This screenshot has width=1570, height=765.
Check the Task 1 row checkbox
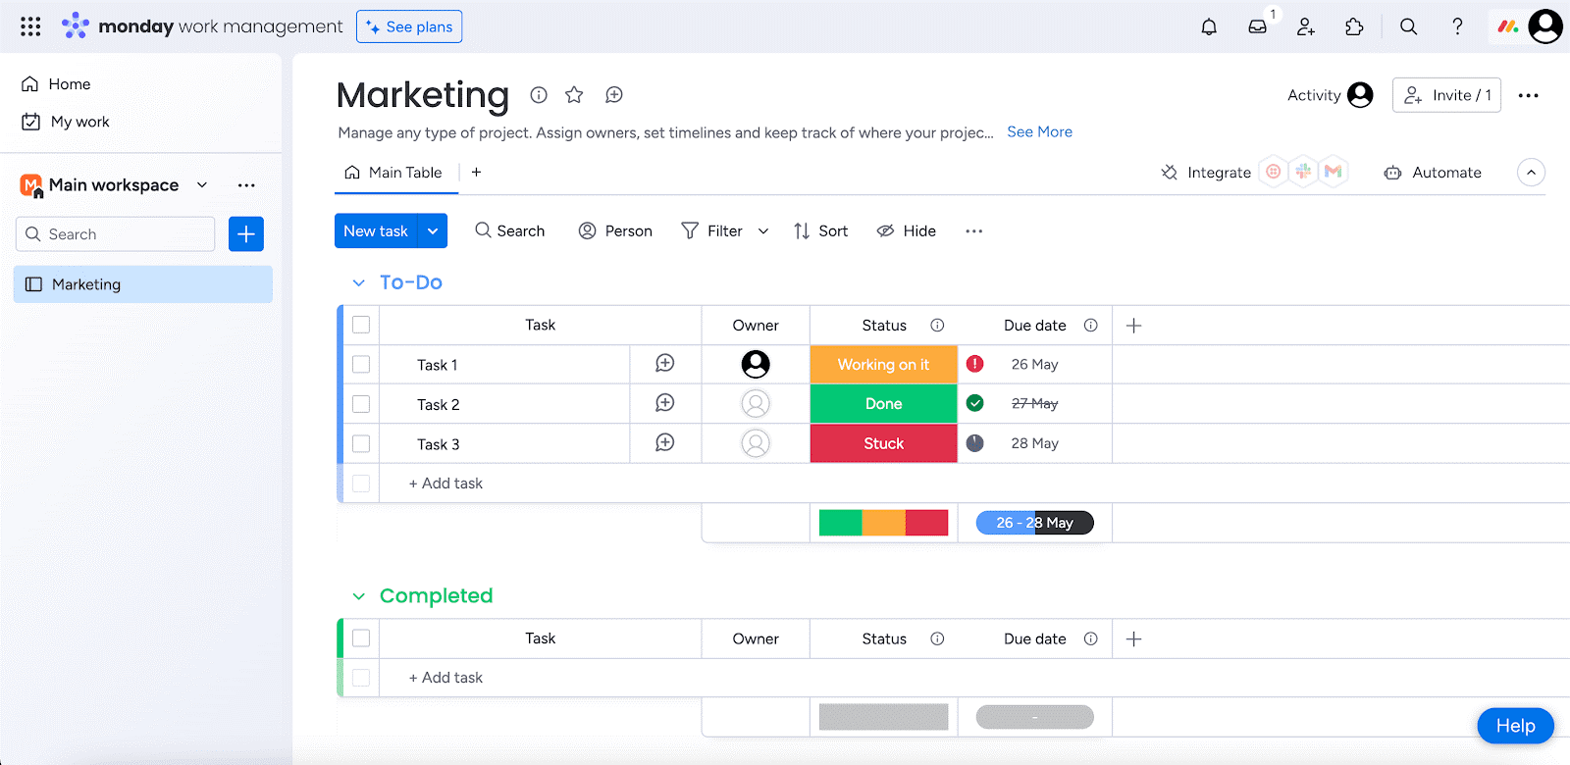click(x=361, y=365)
